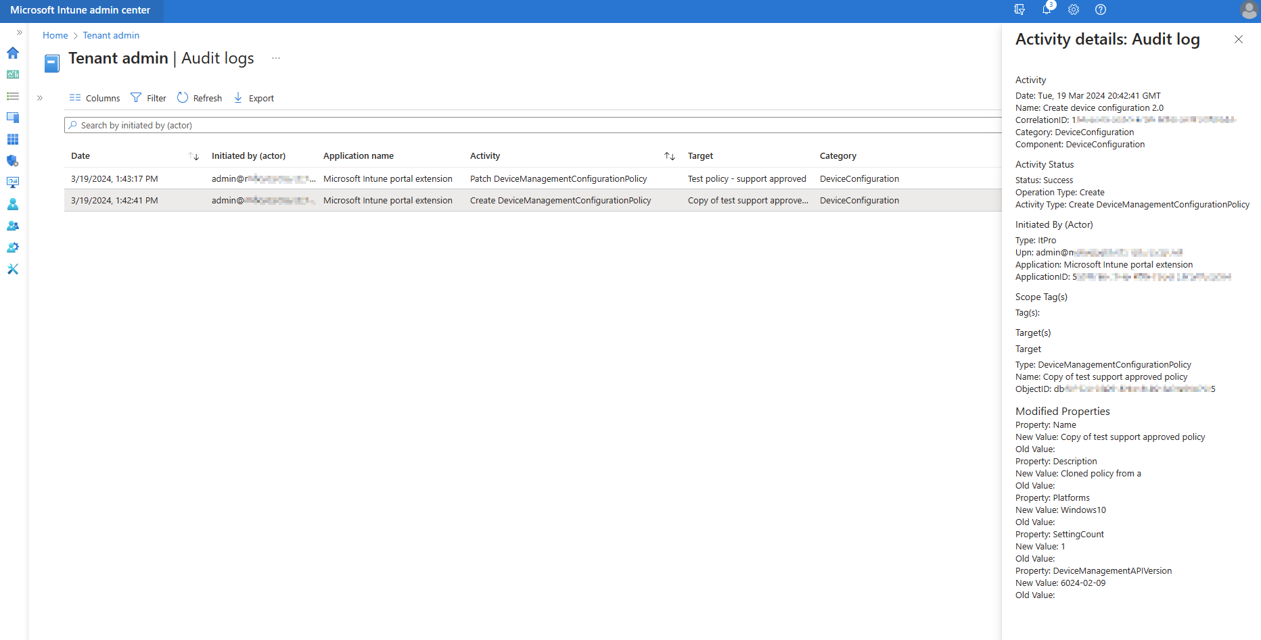The height and width of the screenshot is (640, 1261).
Task: Click the Modified Properties heading
Action: [x=1062, y=411]
